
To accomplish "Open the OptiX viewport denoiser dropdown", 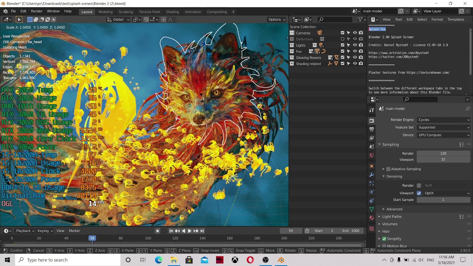I will pos(447,193).
